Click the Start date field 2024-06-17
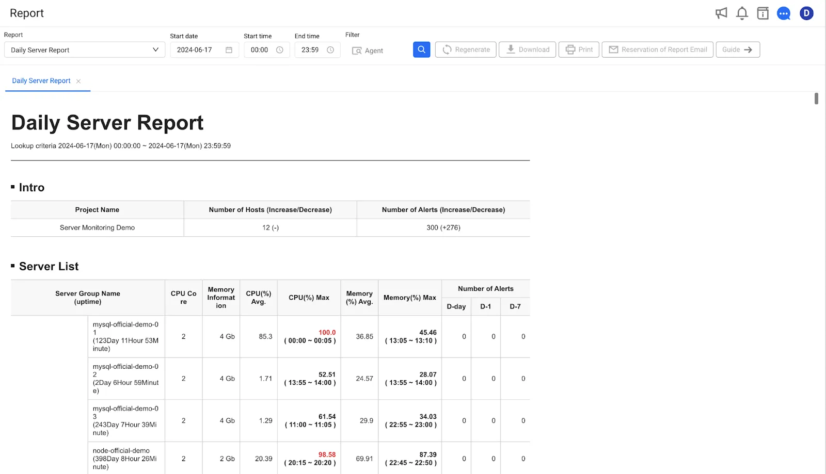This screenshot has width=826, height=474. point(204,50)
